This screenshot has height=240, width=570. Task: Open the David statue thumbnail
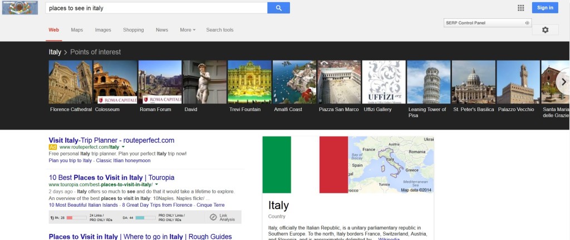coord(205,82)
